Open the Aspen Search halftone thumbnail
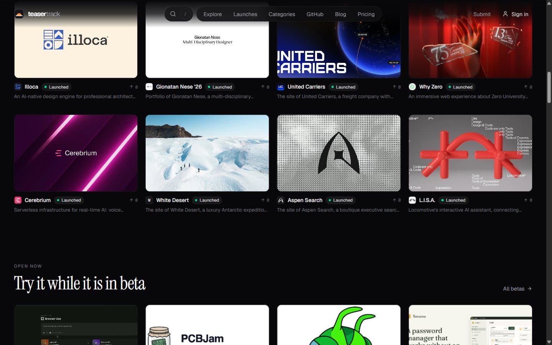Screen dimensions: 552x345 click(x=338, y=153)
